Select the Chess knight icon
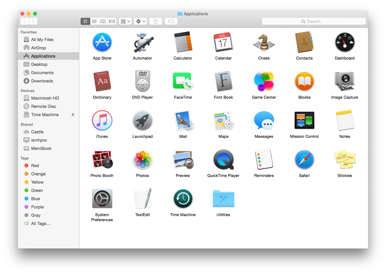The image size is (386, 274). click(264, 42)
